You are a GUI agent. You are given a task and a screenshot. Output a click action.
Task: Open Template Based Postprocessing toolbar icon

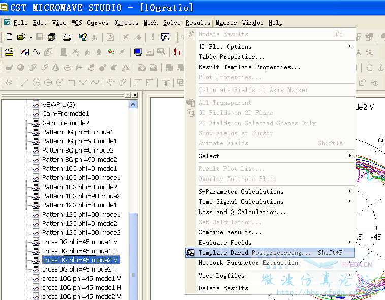(x=165, y=37)
